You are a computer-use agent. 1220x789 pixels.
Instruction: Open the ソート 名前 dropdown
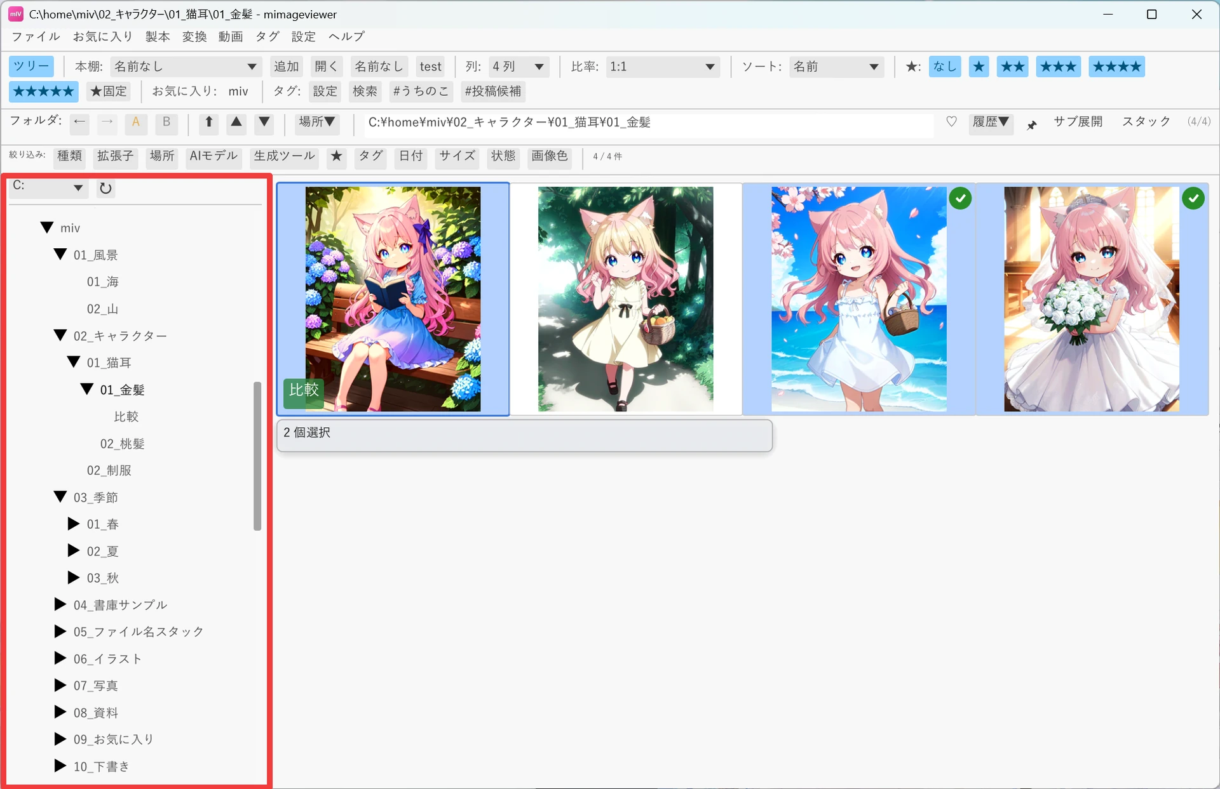point(836,67)
